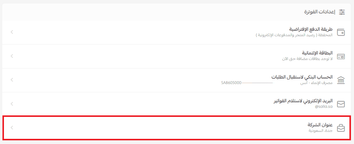Expand the invoice email row chevron
The height and width of the screenshot is (144, 354).
(x=12, y=104)
